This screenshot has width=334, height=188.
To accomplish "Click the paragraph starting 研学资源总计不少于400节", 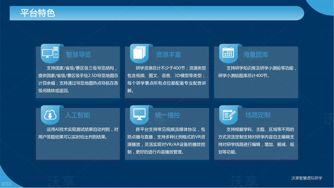I will pyautogui.click(x=167, y=79).
